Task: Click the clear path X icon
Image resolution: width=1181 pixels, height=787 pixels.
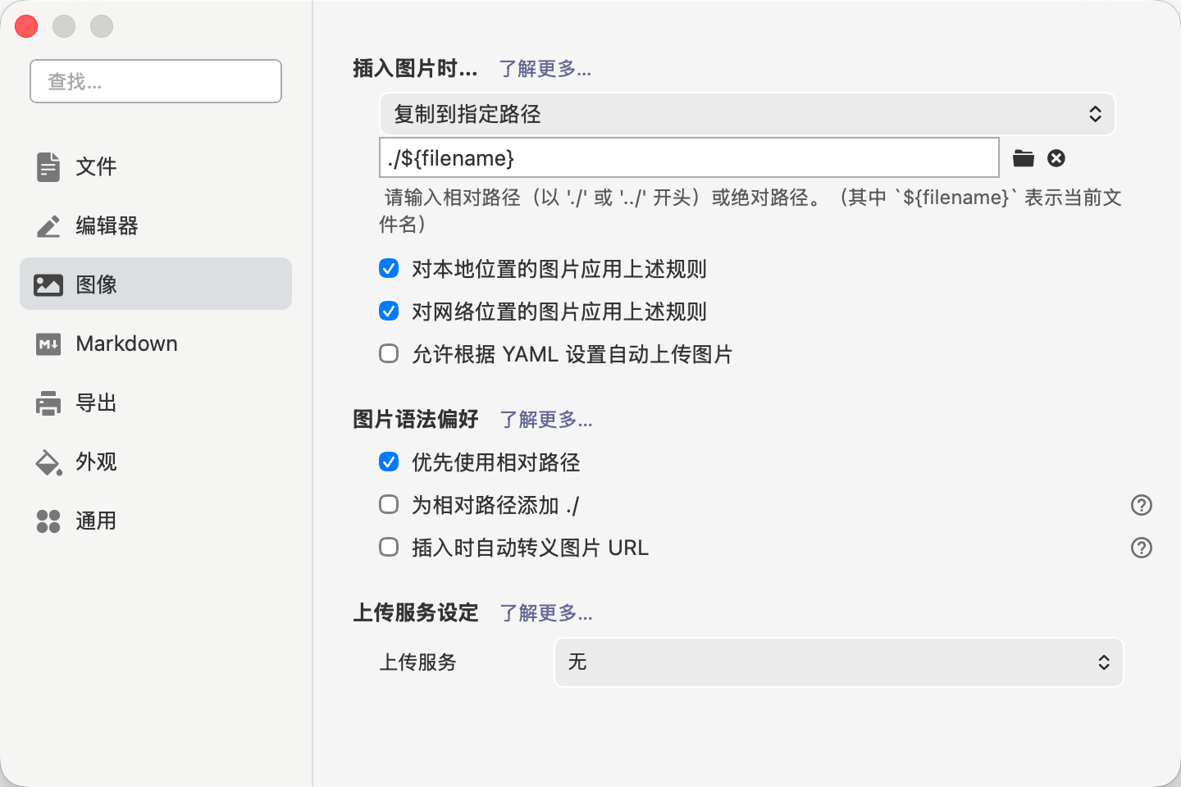Action: pos(1056,158)
